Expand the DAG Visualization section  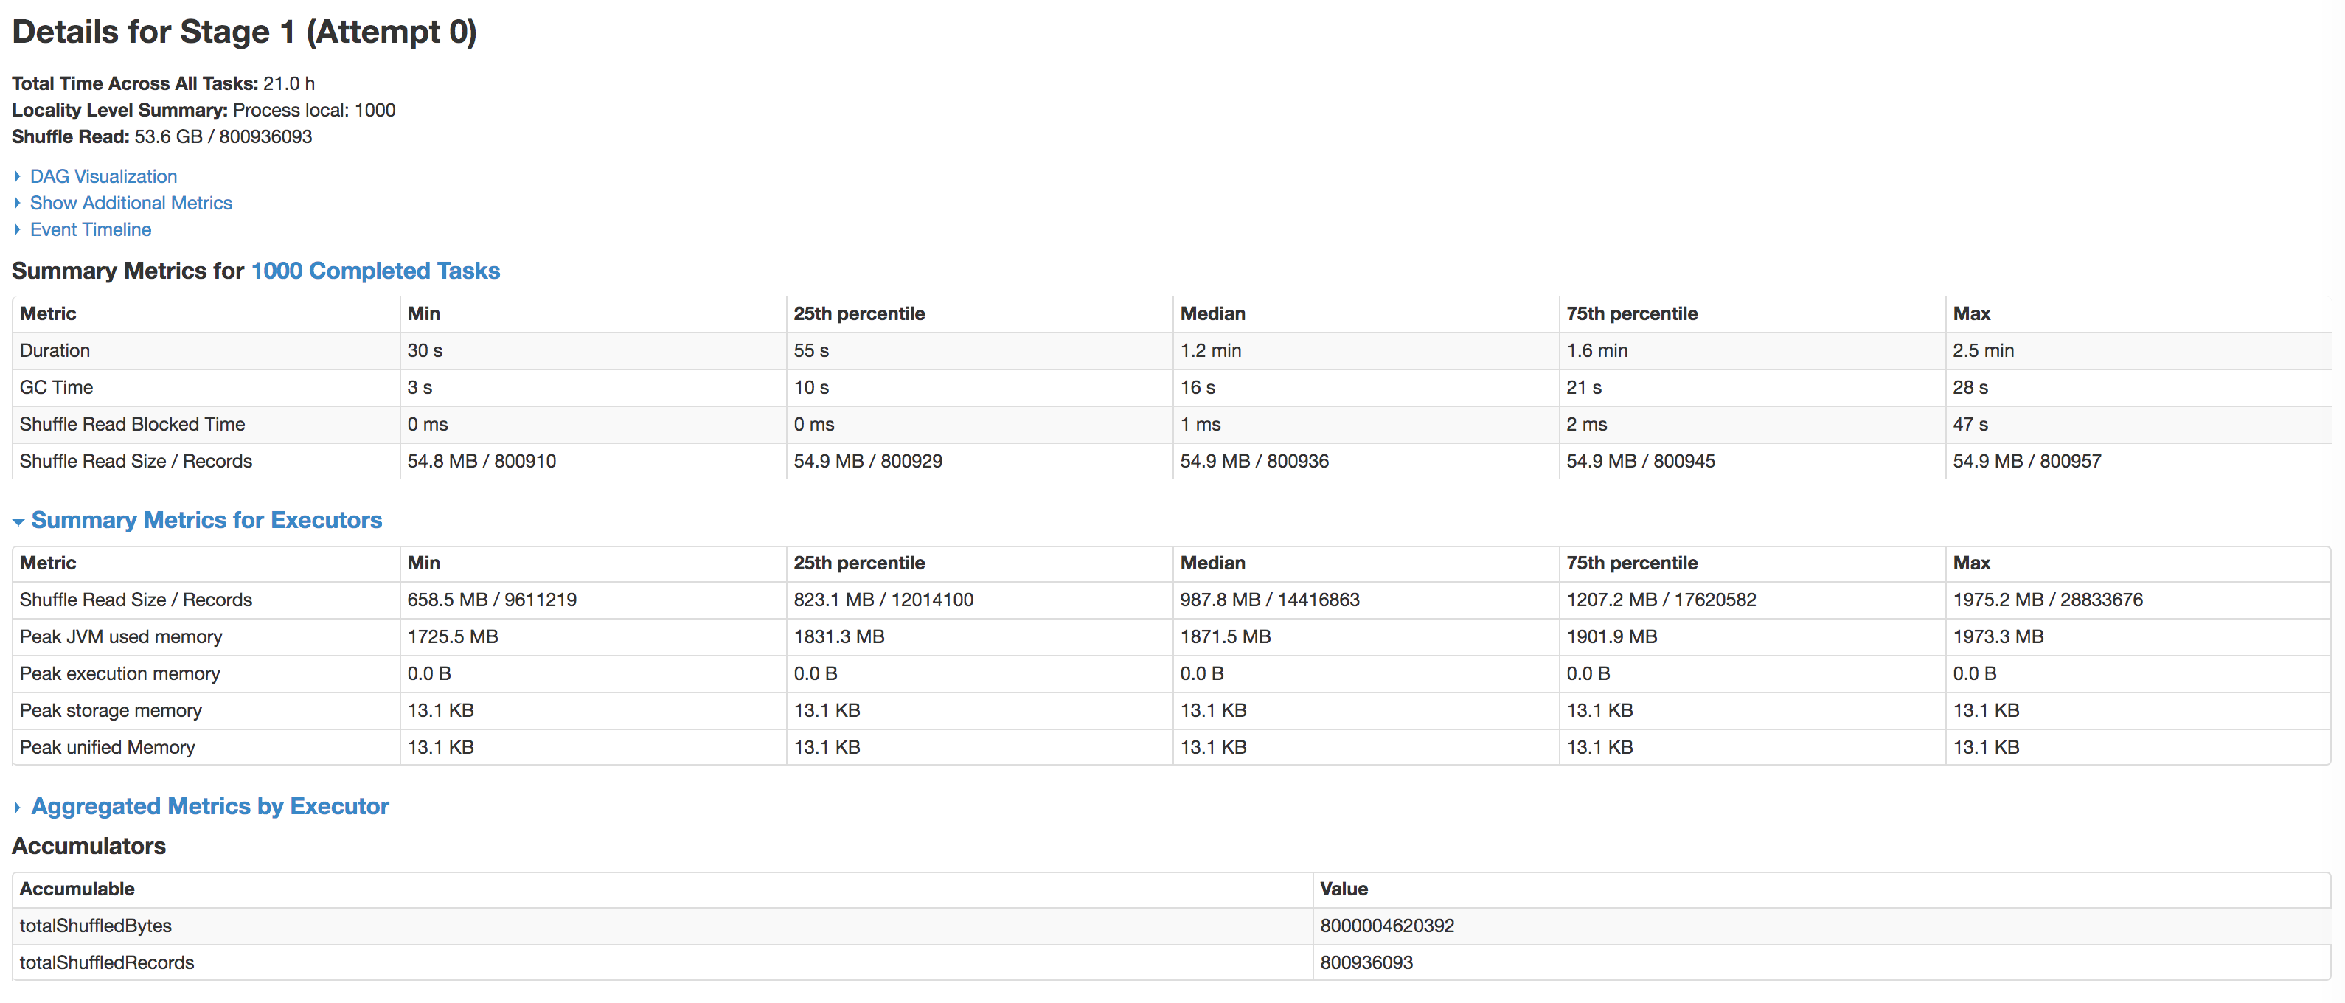coord(103,176)
